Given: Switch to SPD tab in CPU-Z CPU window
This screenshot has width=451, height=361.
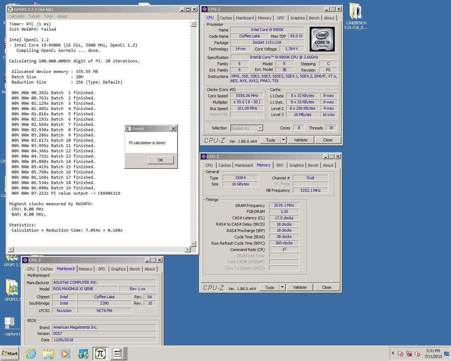Looking at the screenshot, I should (281, 18).
